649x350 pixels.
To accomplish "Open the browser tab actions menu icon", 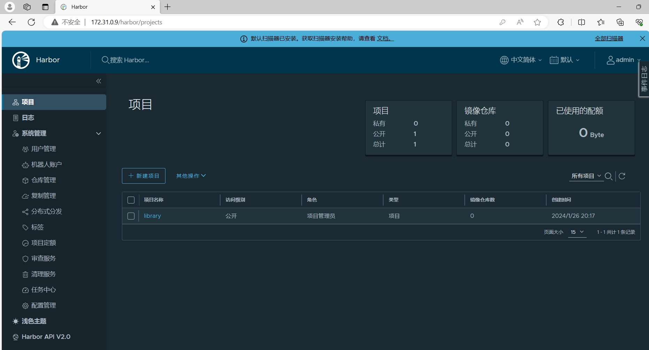I will point(45,7).
